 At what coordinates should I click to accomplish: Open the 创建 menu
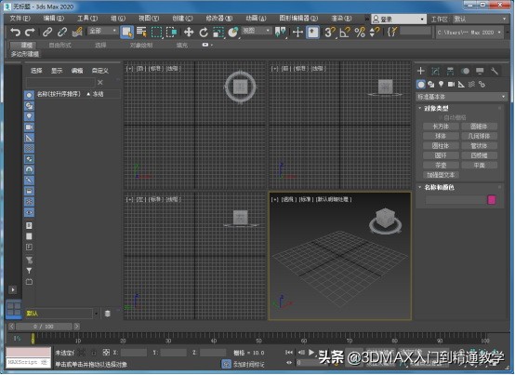pos(182,18)
